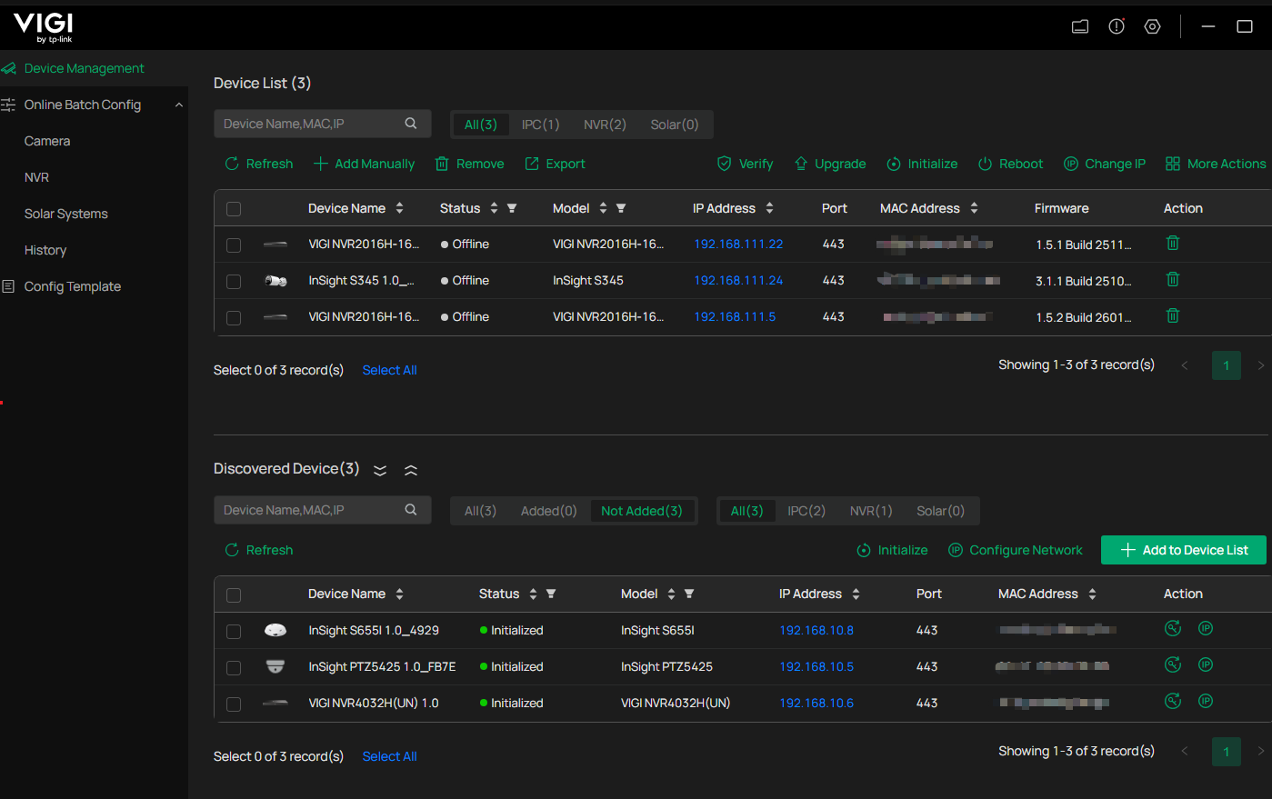Initialize icon for VIGI NVR4032H(UN) row

tap(1173, 701)
